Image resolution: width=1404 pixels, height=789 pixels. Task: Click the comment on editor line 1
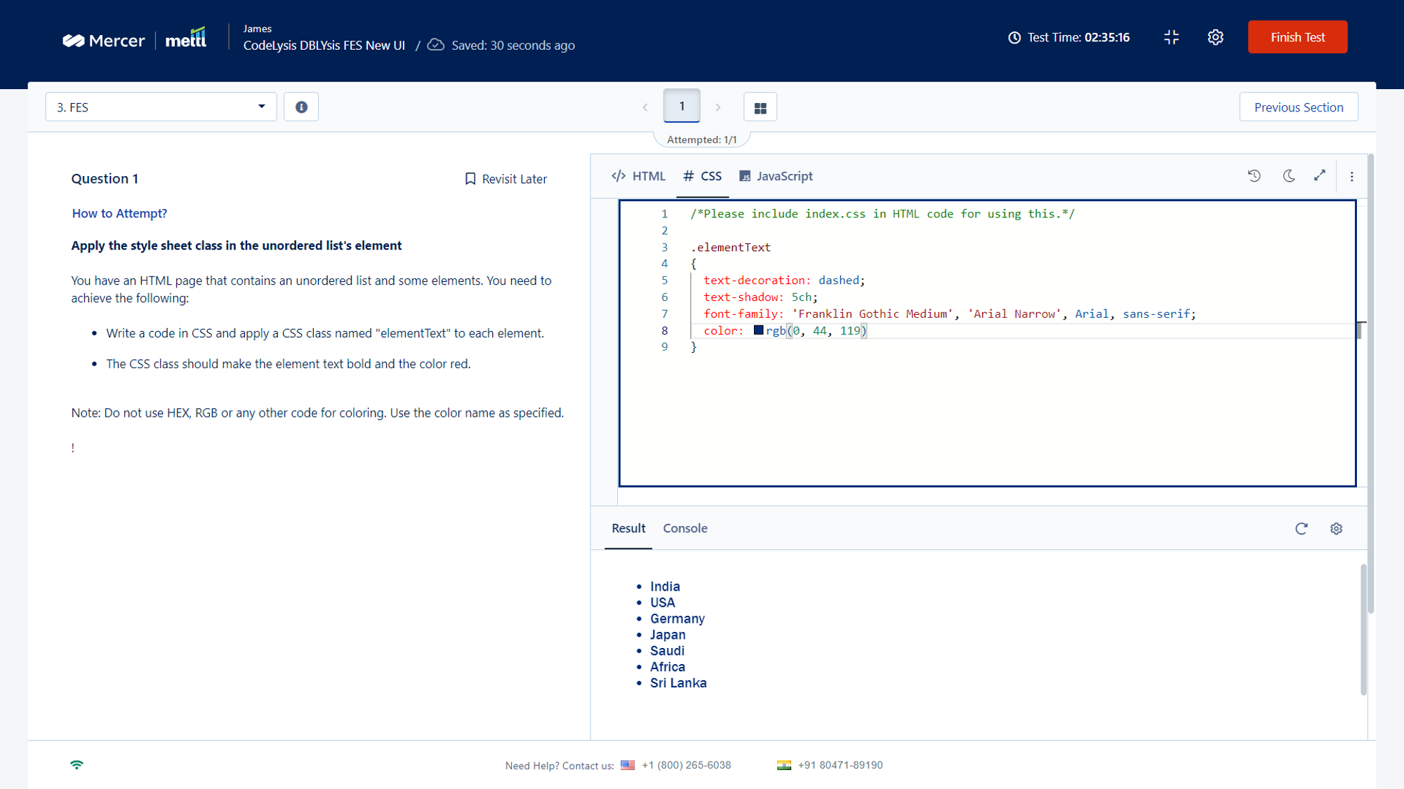pyautogui.click(x=882, y=214)
